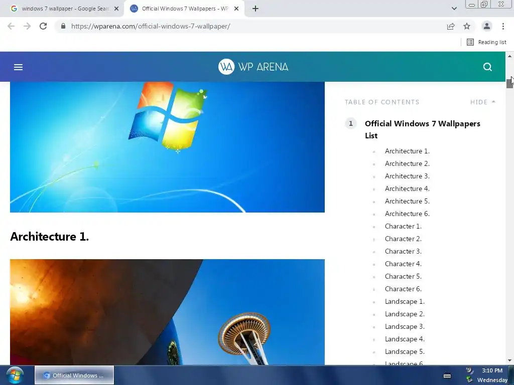Screen dimensions: 514x385
Task: Jump to Architecture 3. section
Action: coord(407,176)
